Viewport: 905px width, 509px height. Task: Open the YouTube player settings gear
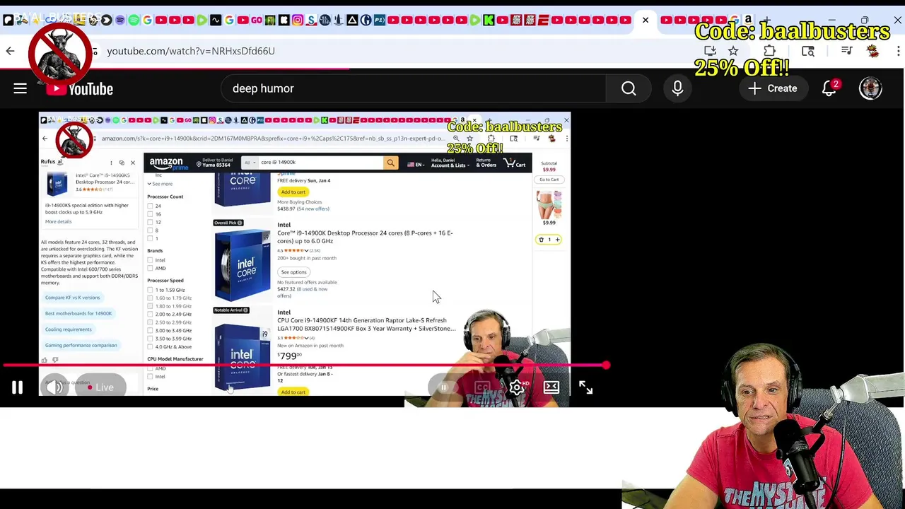click(517, 387)
